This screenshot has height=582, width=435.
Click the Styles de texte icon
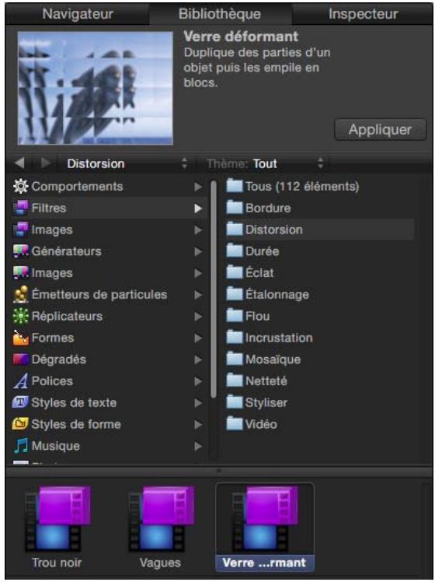coord(20,402)
